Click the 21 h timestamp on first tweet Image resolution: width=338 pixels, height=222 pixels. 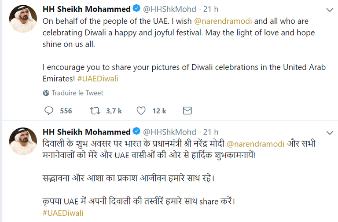pos(211,9)
